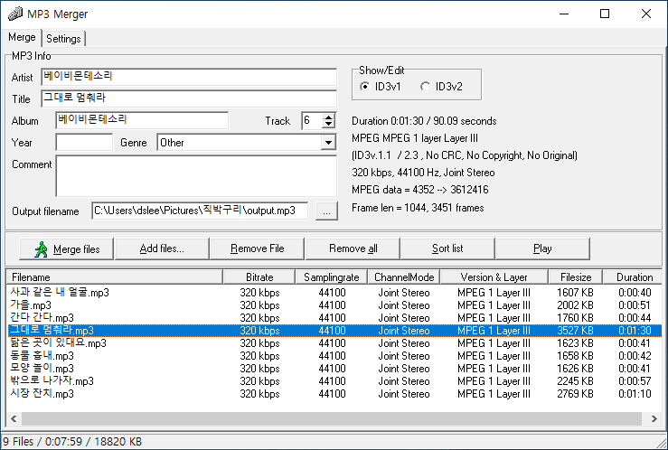
Task: Click the Remove File button
Action: click(257, 248)
